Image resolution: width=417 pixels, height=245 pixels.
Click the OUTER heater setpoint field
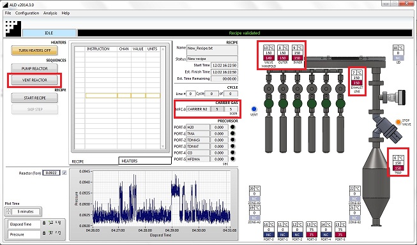[x=283, y=53]
